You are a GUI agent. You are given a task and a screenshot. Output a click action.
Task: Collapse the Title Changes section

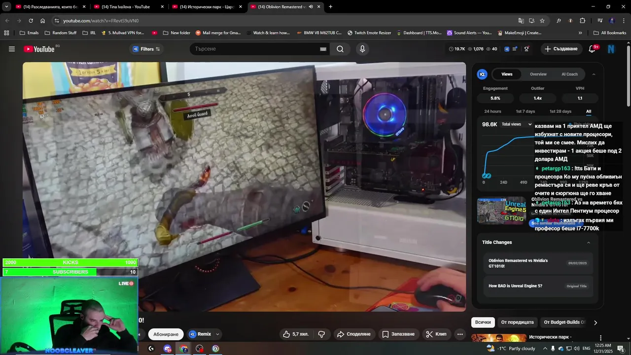click(x=589, y=243)
